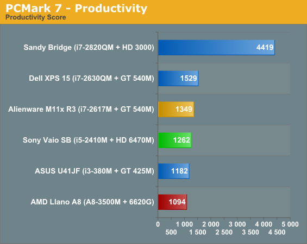Click the blue Dell XPS 15 bar
This screenshot has height=244, width=307.
click(178, 78)
